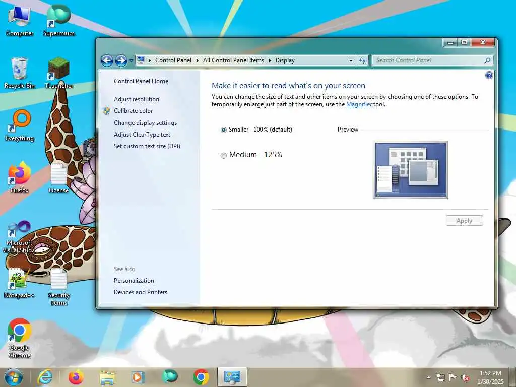Viewport: 516px width, 387px height.
Task: Open the clock showing 1:52 PM
Action: click(490, 377)
